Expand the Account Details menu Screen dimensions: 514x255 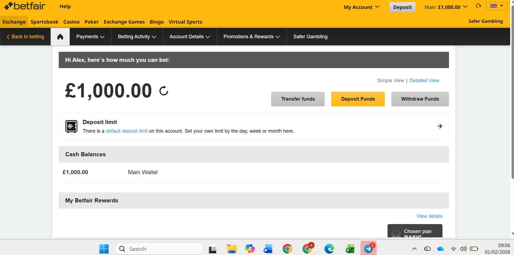tap(190, 37)
